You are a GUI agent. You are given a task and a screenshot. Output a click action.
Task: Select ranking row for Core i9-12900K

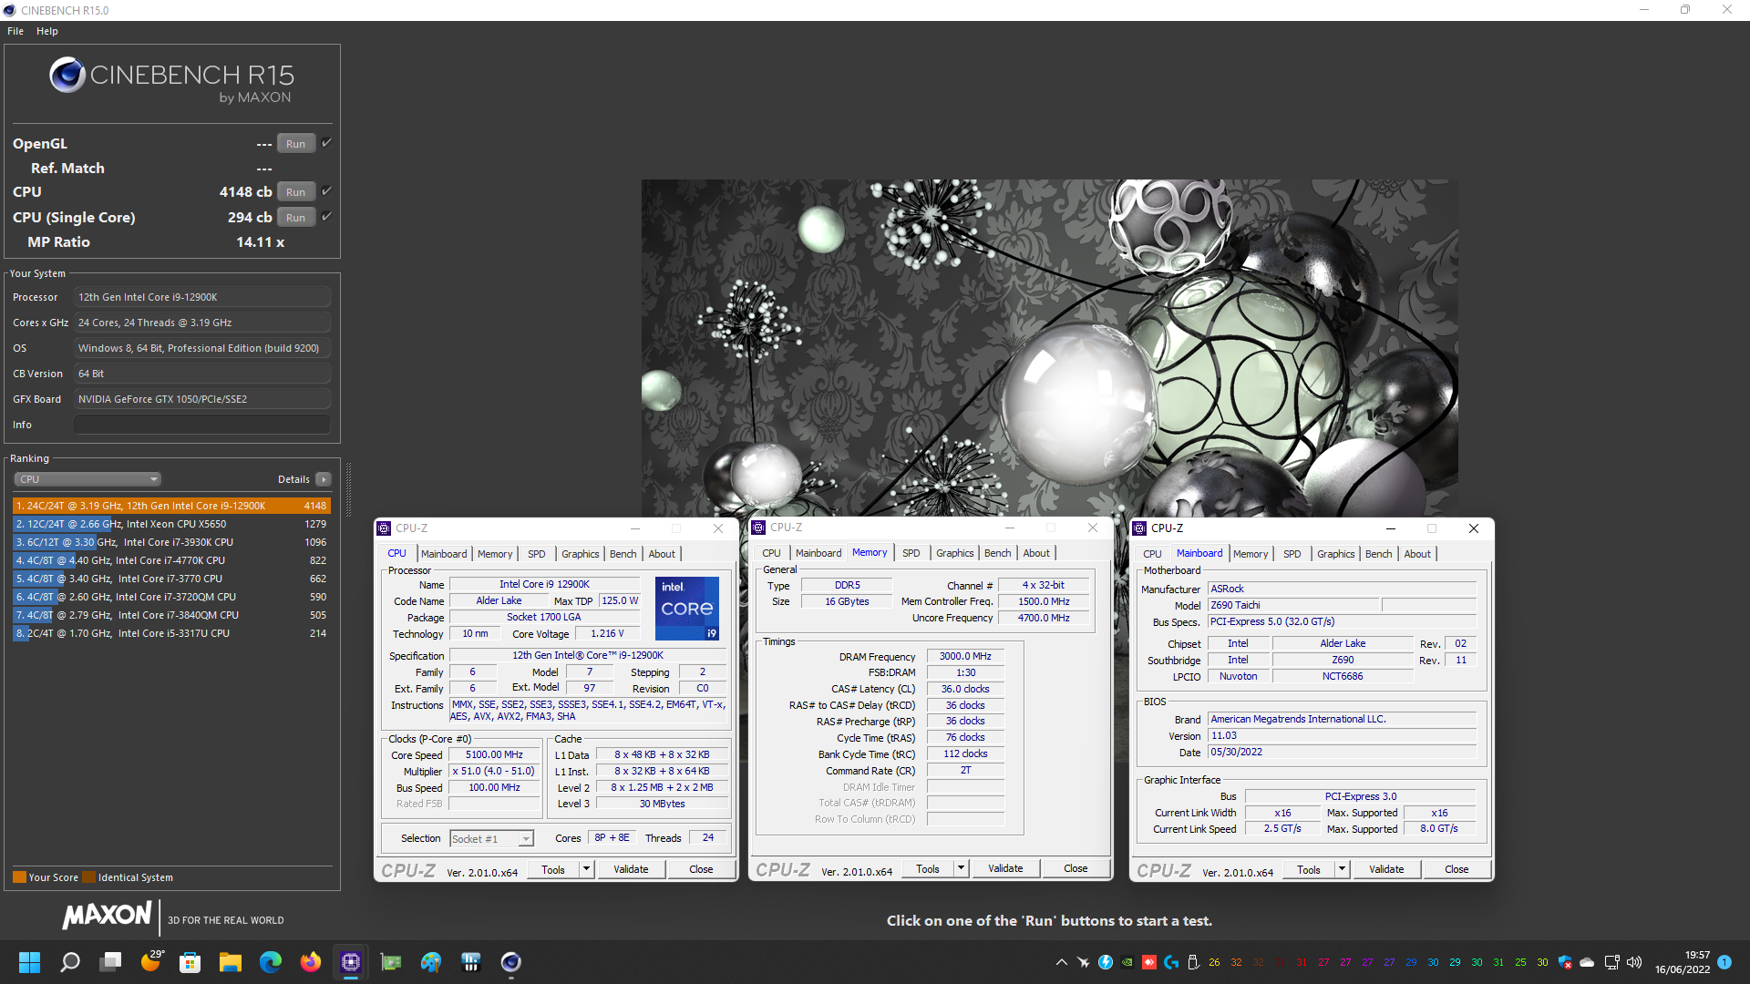click(171, 506)
